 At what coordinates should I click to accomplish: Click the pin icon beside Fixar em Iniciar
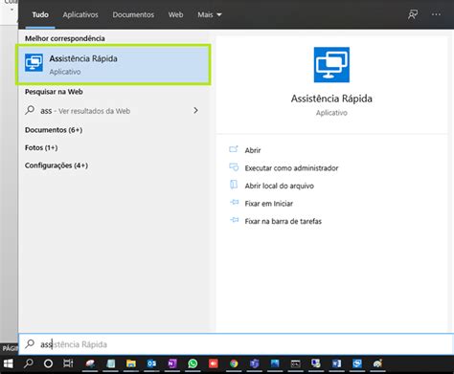pos(235,202)
